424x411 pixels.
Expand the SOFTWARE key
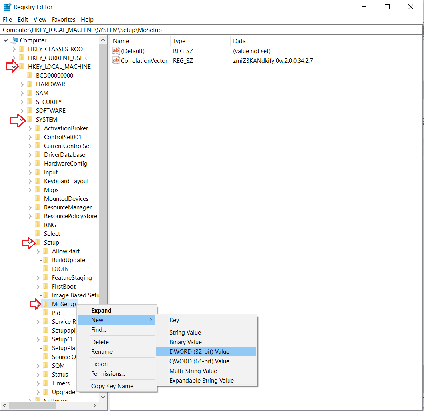[22, 111]
